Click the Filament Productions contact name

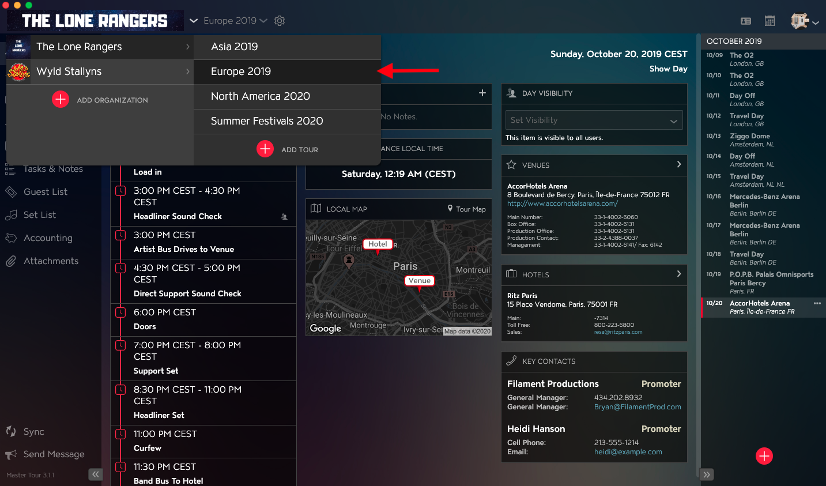553,384
